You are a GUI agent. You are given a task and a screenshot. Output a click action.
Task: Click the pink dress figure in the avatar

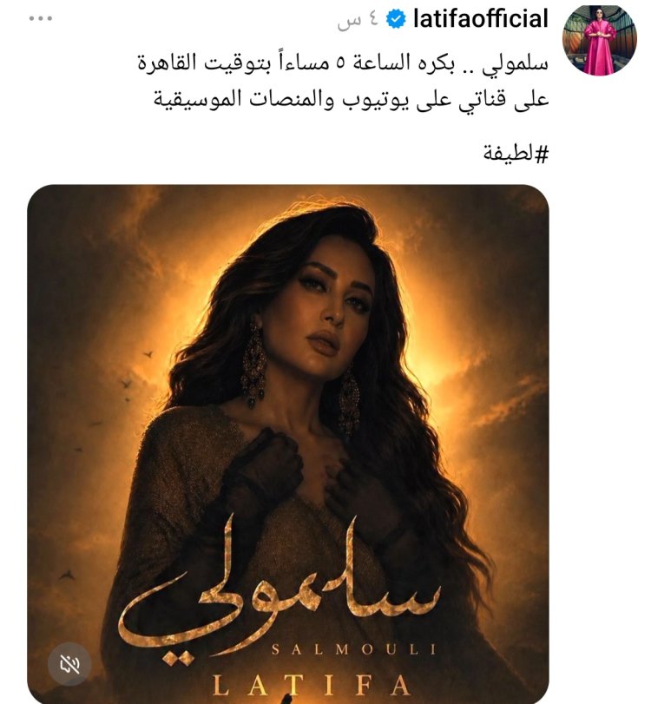click(600, 43)
